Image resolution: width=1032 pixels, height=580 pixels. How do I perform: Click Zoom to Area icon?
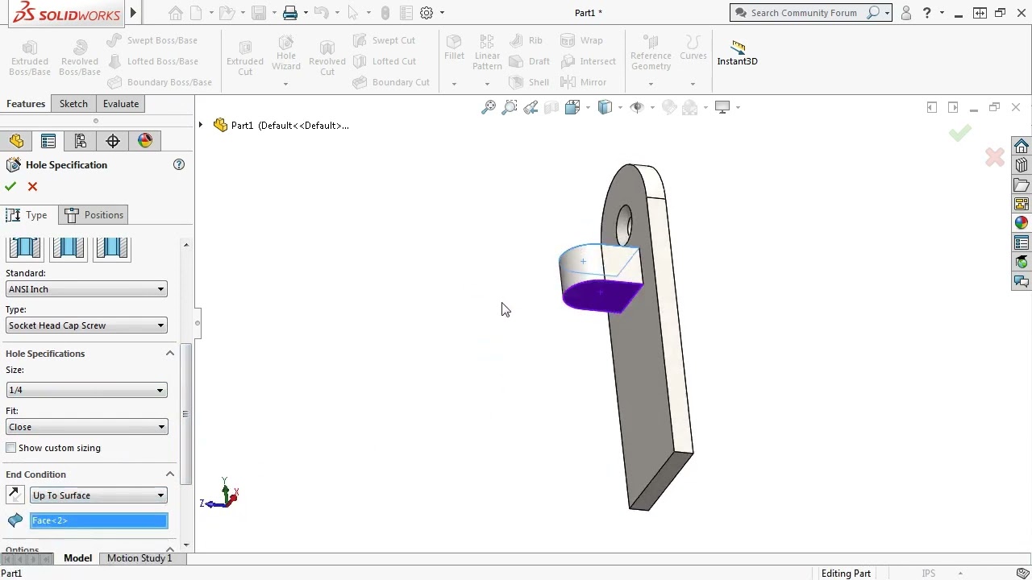(510, 107)
